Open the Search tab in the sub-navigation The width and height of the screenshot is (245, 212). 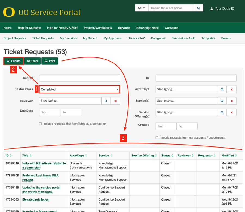pos(226,38)
